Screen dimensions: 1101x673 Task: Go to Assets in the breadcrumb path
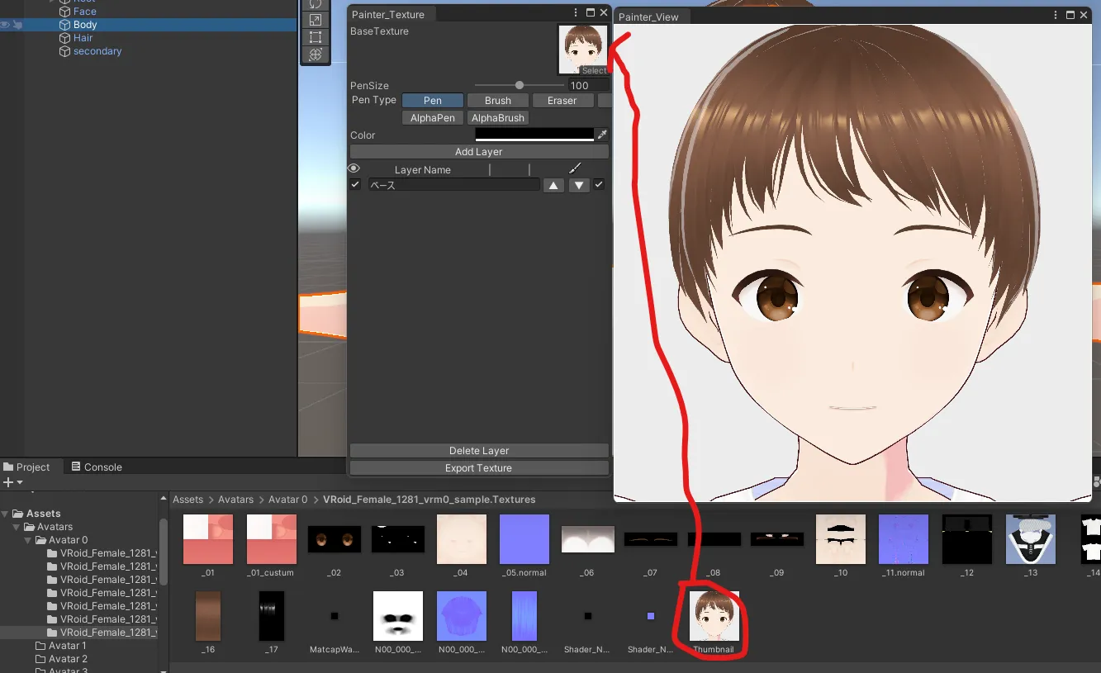(x=187, y=500)
